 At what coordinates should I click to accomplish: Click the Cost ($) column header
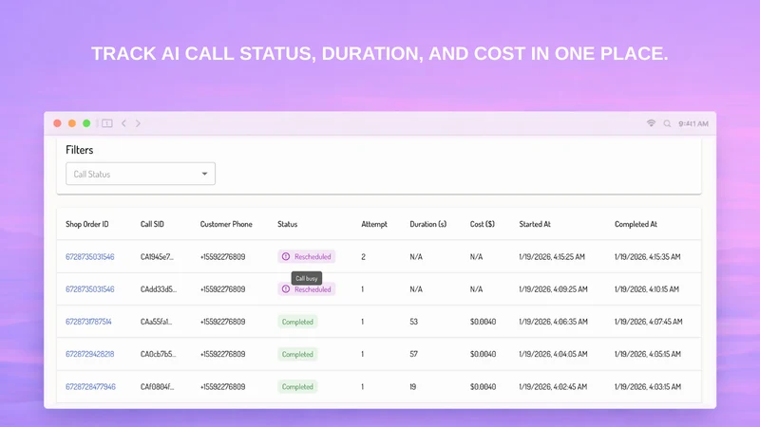[x=483, y=224]
